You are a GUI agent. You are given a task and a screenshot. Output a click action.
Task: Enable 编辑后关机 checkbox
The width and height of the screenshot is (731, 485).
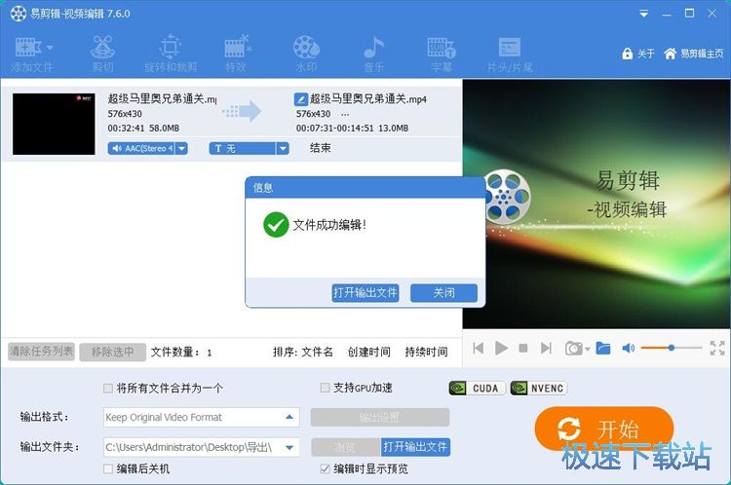107,468
